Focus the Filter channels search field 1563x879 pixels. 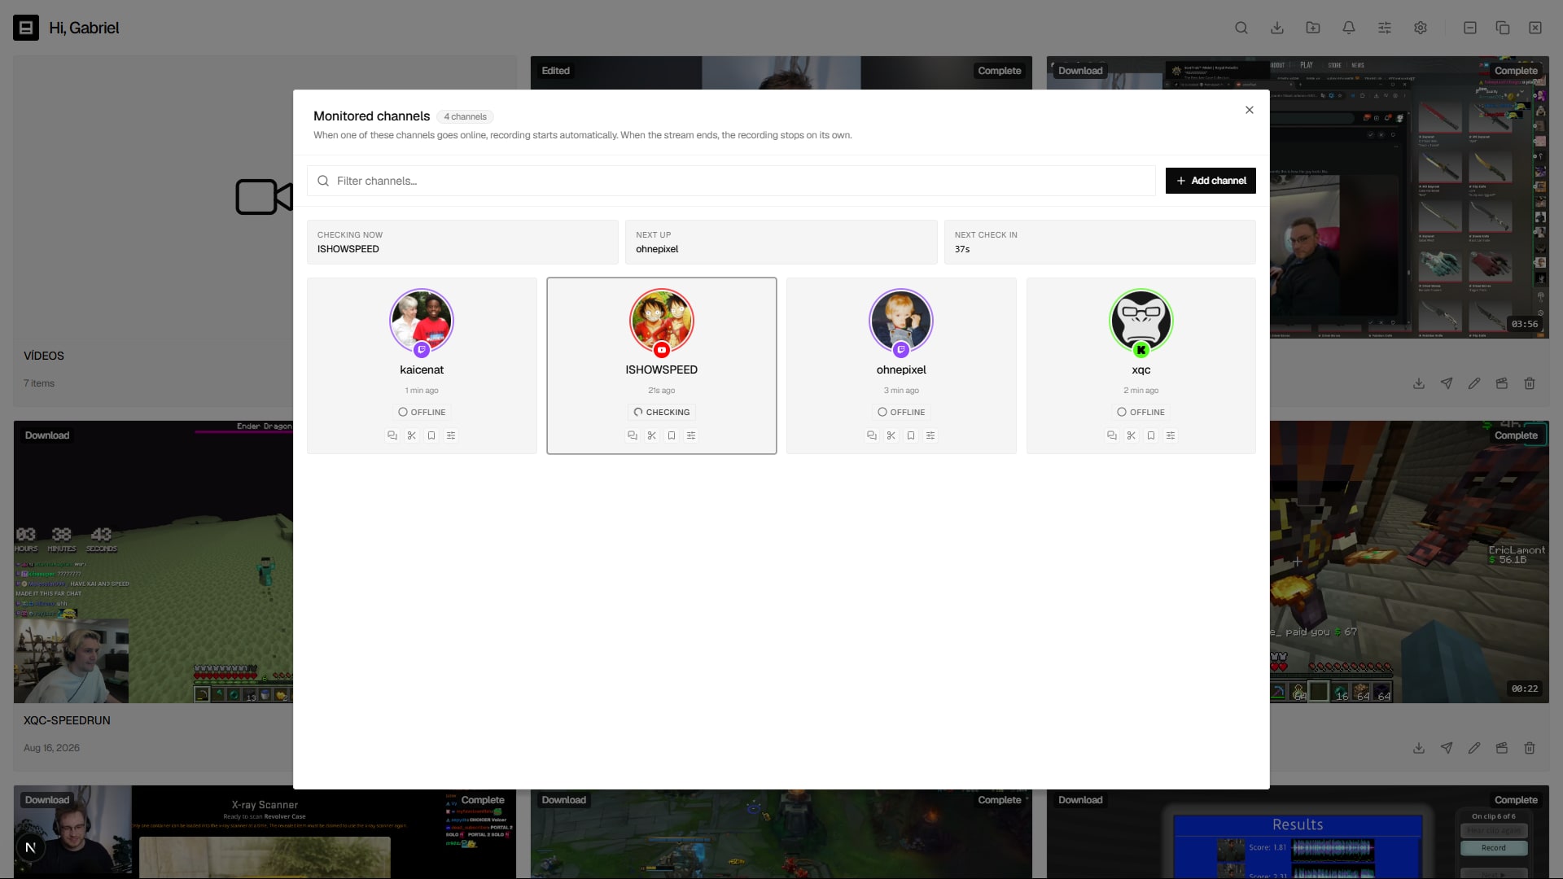(731, 181)
